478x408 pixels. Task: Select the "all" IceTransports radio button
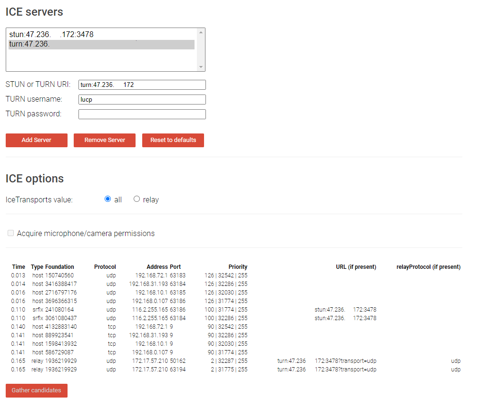(108, 199)
